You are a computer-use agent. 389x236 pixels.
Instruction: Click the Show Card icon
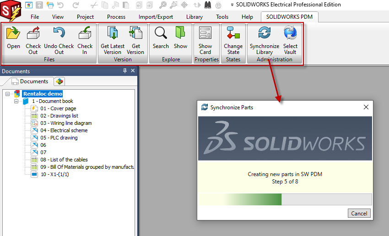click(205, 33)
